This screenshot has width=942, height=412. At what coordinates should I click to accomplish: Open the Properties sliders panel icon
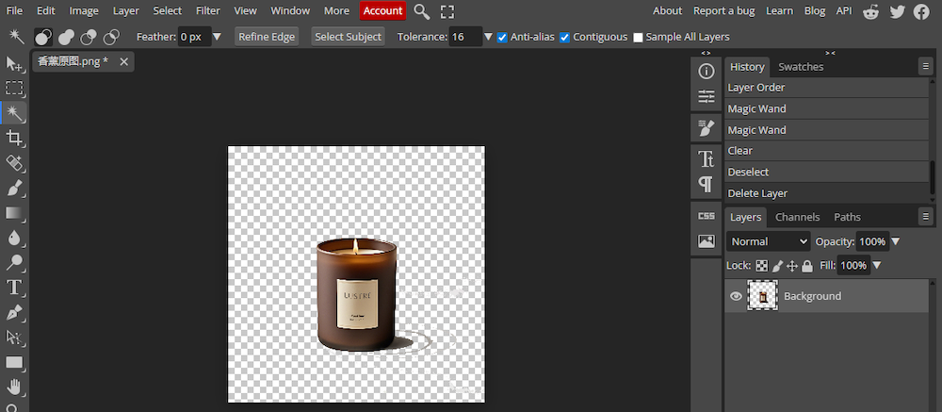(706, 96)
